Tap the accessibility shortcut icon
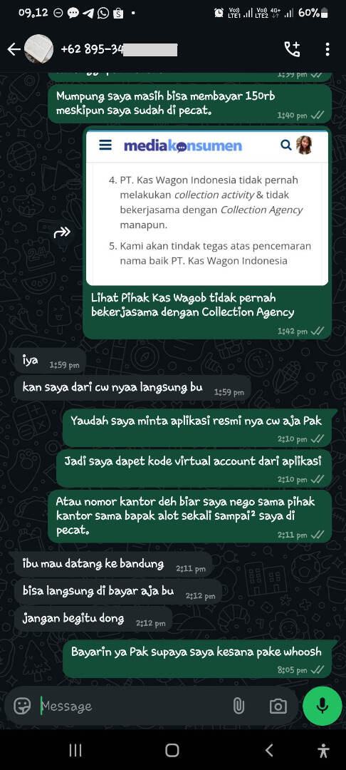346x770 pixels. tap(323, 750)
